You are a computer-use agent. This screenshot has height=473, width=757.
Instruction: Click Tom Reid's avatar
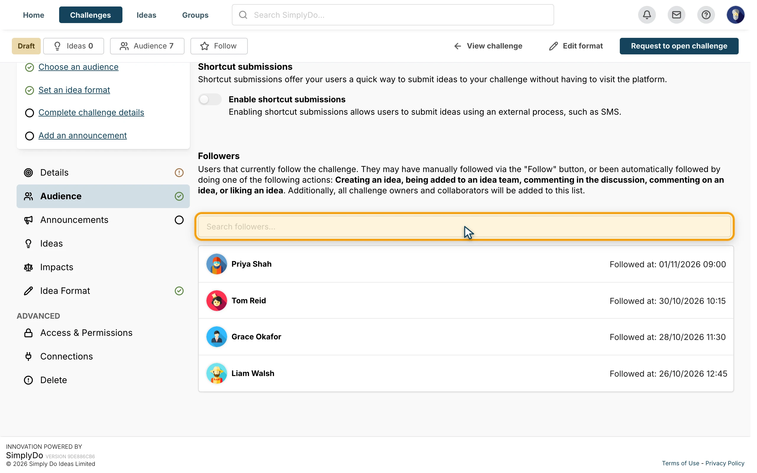(x=216, y=301)
